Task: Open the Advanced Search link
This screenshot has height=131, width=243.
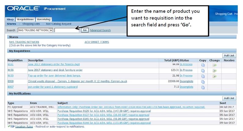Action: click(100, 30)
